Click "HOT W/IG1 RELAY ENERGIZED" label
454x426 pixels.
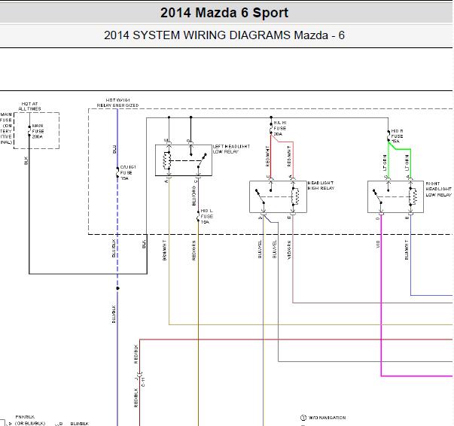click(x=118, y=103)
